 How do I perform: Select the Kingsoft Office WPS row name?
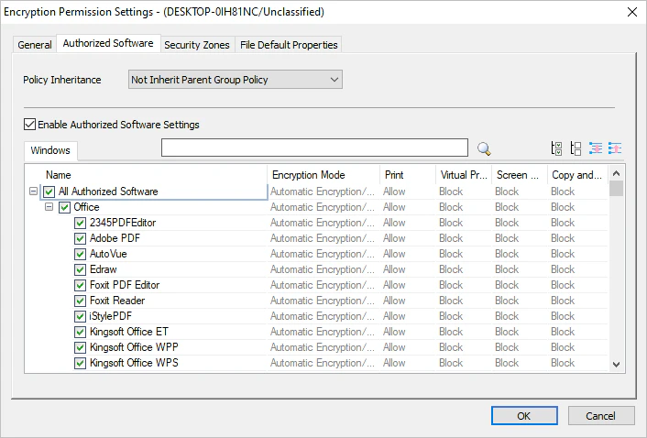pos(134,363)
